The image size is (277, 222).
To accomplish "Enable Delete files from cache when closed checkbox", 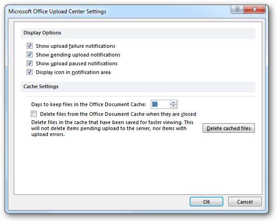I will pos(34,114).
